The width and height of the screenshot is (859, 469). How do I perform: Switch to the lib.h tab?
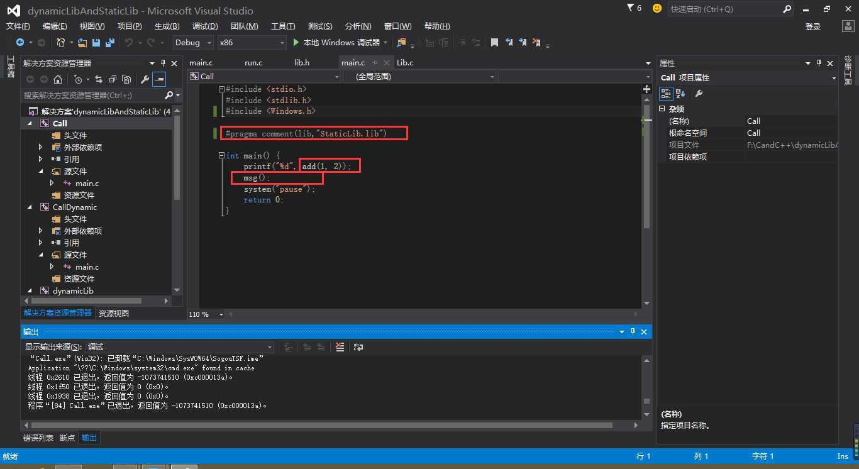pos(302,62)
